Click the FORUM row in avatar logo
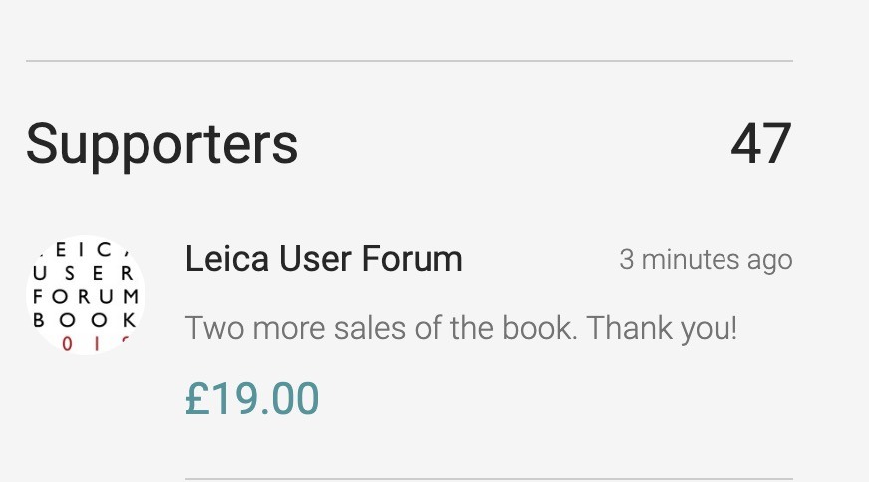 (x=86, y=297)
